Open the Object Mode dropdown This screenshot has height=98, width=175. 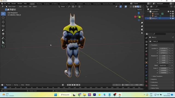pos(11,7)
